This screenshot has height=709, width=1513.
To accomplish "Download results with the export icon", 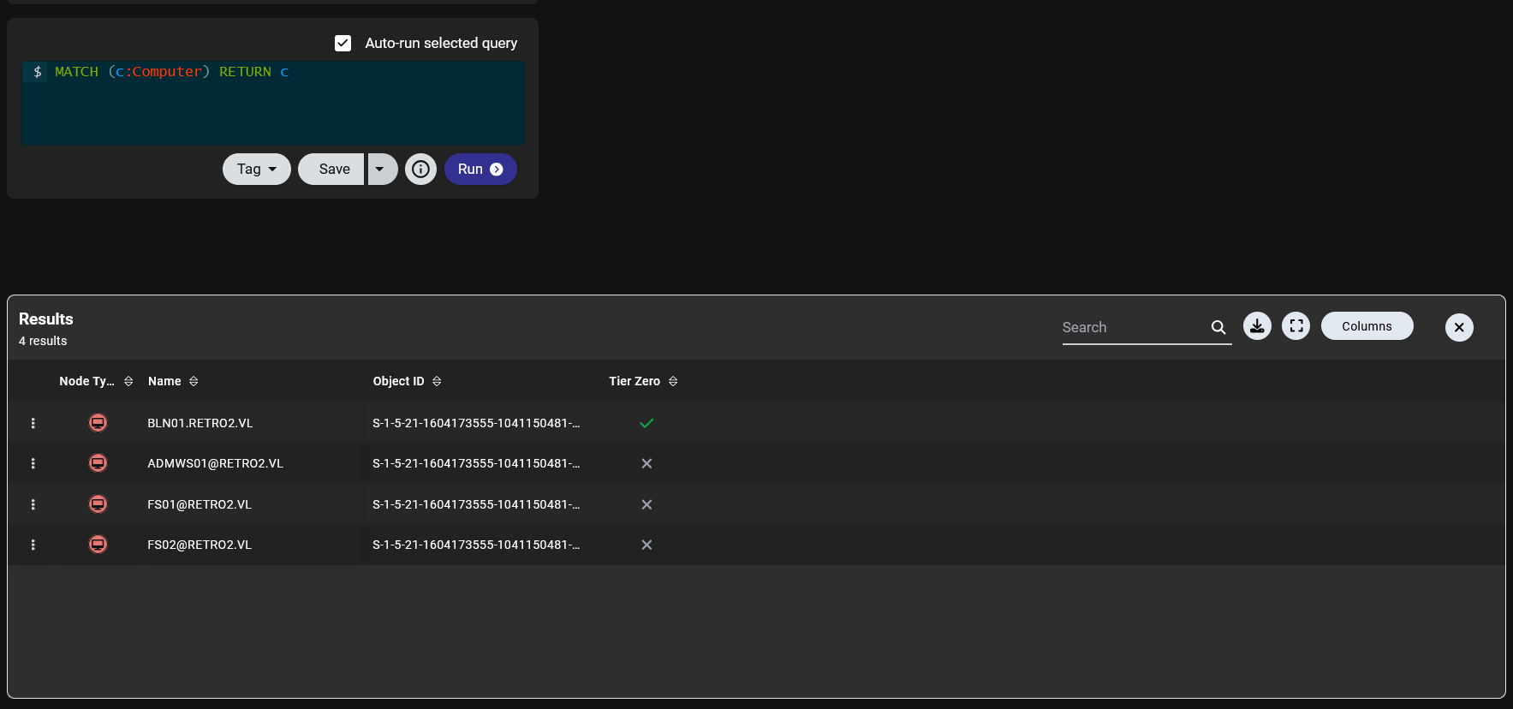I will pyautogui.click(x=1257, y=325).
